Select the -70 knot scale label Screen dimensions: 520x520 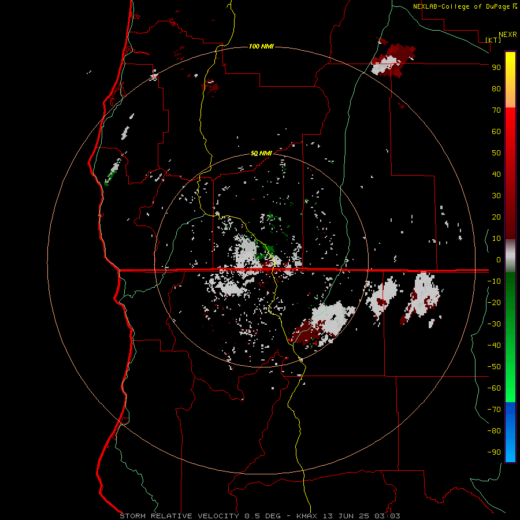click(494, 410)
